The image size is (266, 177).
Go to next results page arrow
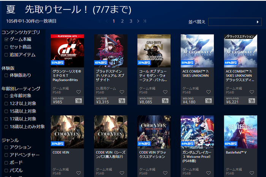(x=138, y=21)
